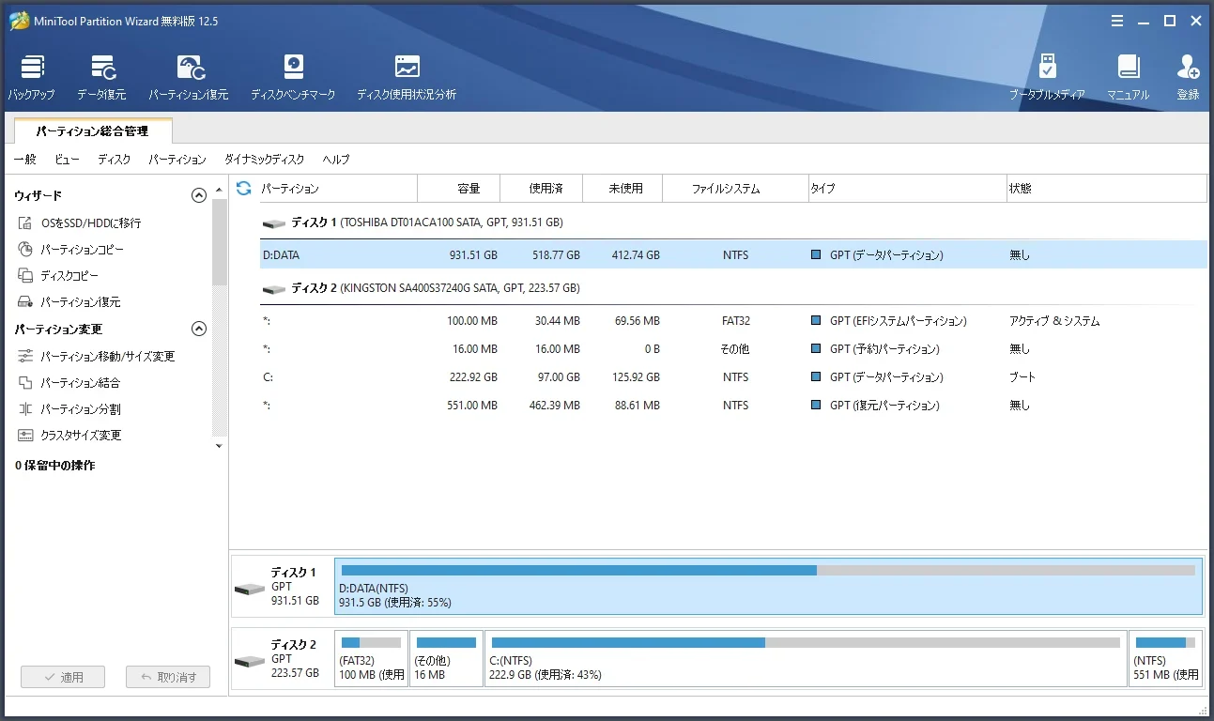Click the 適用 apply button

click(63, 677)
